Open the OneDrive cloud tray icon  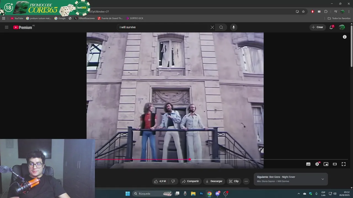point(304,194)
